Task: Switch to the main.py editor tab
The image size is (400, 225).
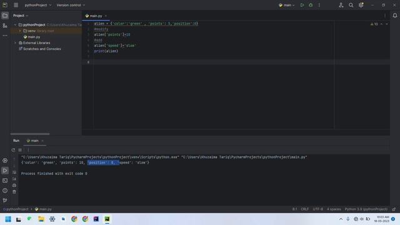Action: (x=96, y=16)
